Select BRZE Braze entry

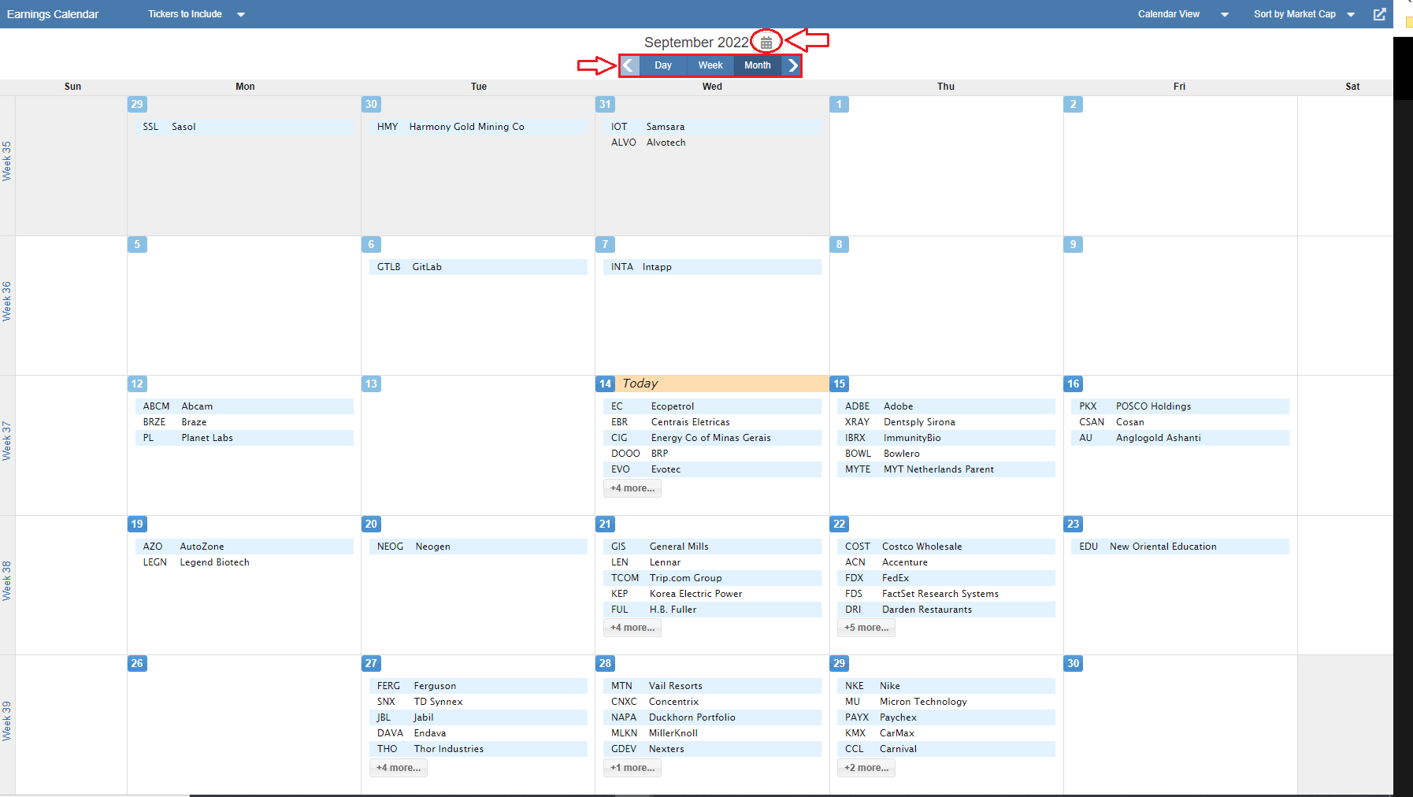click(x=244, y=422)
